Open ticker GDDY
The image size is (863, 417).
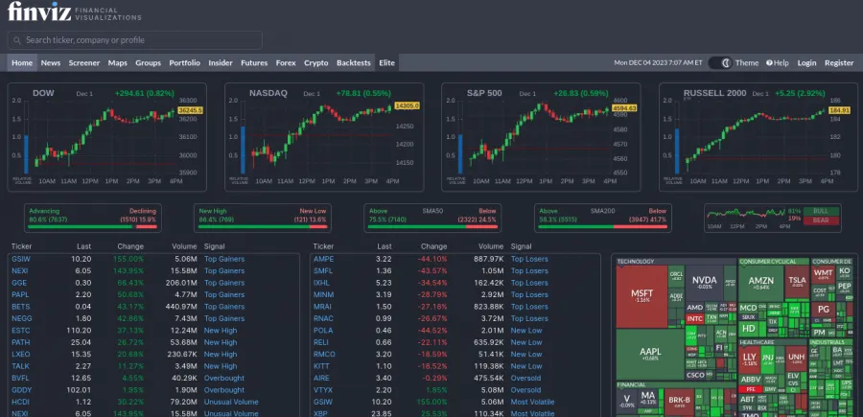click(x=21, y=390)
